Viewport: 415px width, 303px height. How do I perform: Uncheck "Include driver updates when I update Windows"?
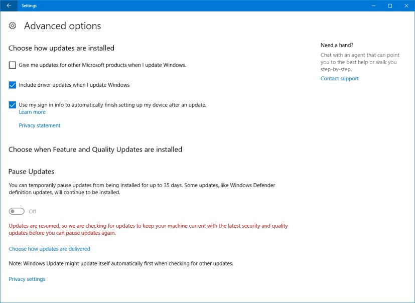(x=12, y=85)
